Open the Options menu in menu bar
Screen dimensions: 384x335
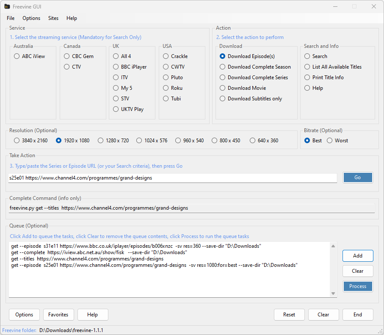pos(31,18)
